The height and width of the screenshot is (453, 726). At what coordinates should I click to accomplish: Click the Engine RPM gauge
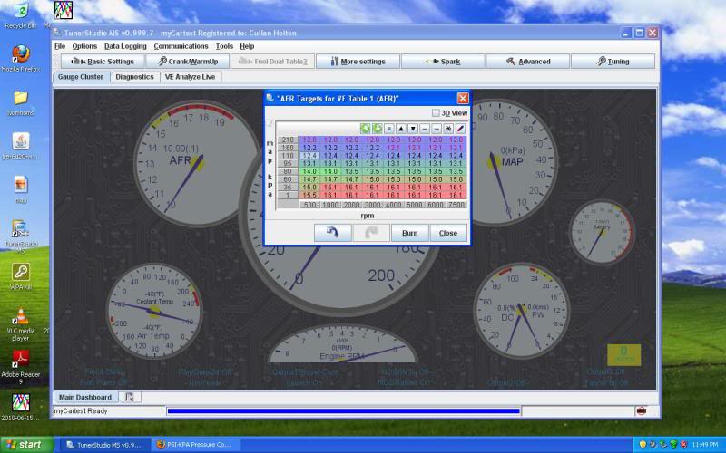point(343,344)
